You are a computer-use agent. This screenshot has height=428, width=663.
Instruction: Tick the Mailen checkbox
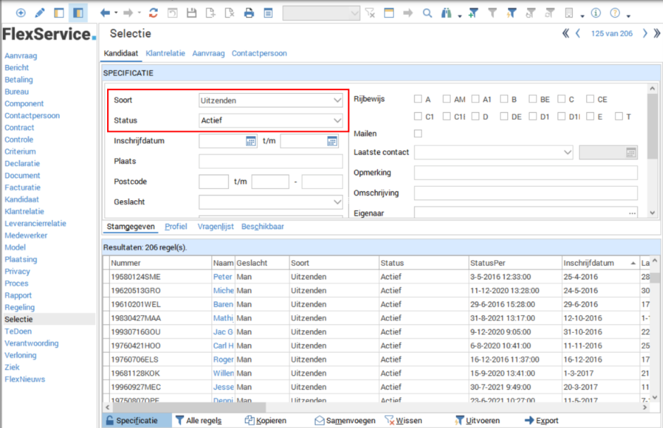pos(419,133)
